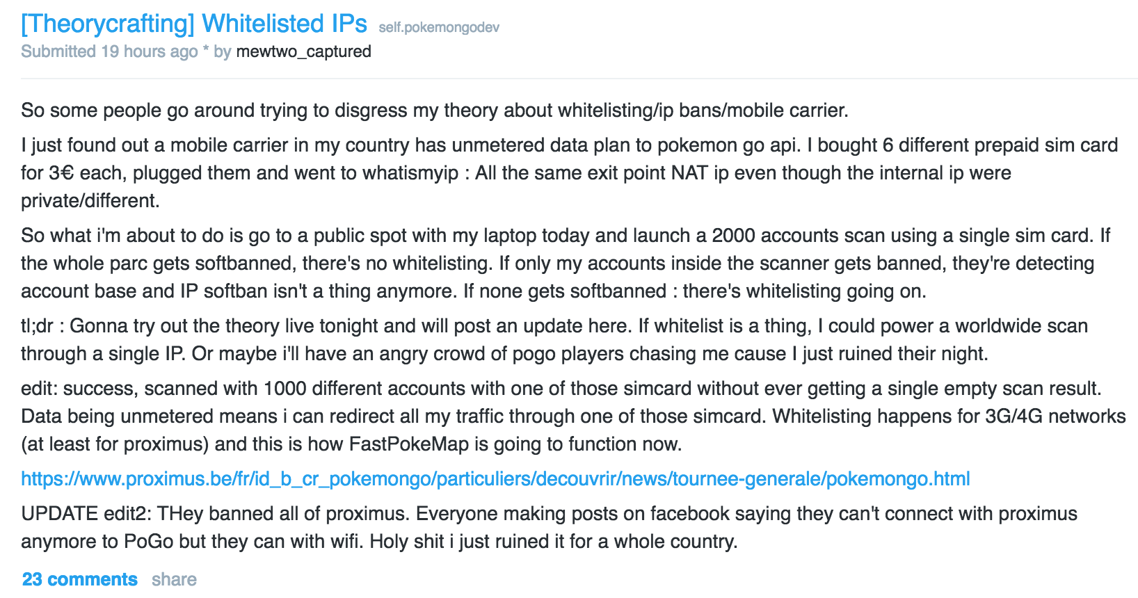Click the paragraph starting 'So some people'
The width and height of the screenshot is (1138, 598).
click(435, 111)
